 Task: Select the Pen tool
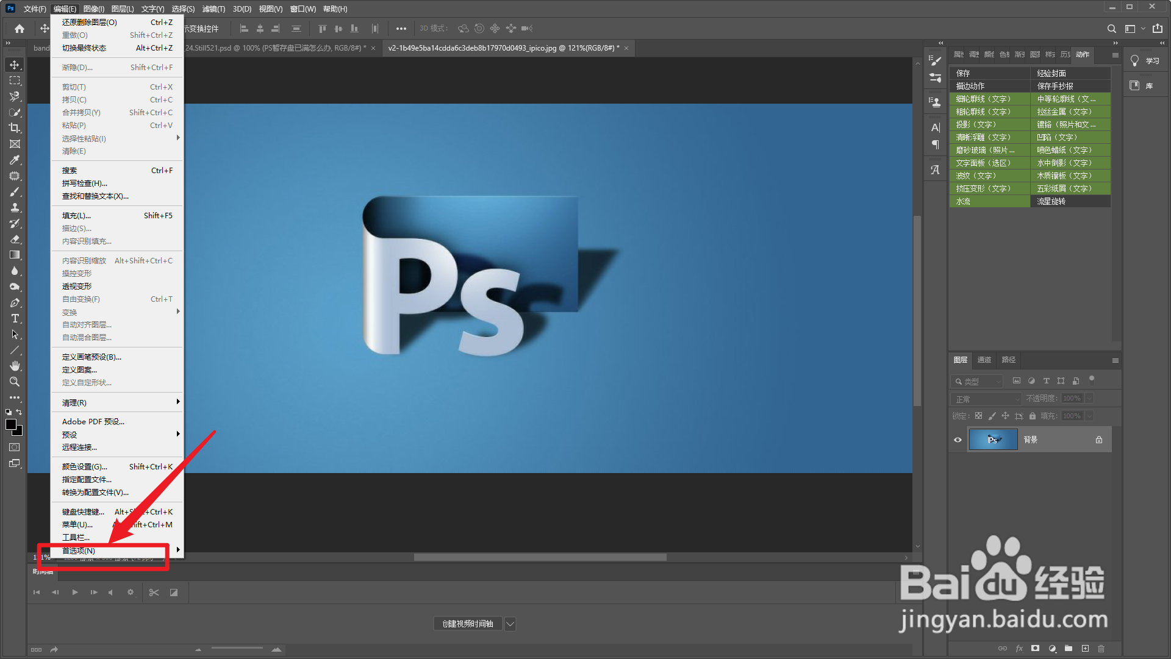[x=15, y=302]
